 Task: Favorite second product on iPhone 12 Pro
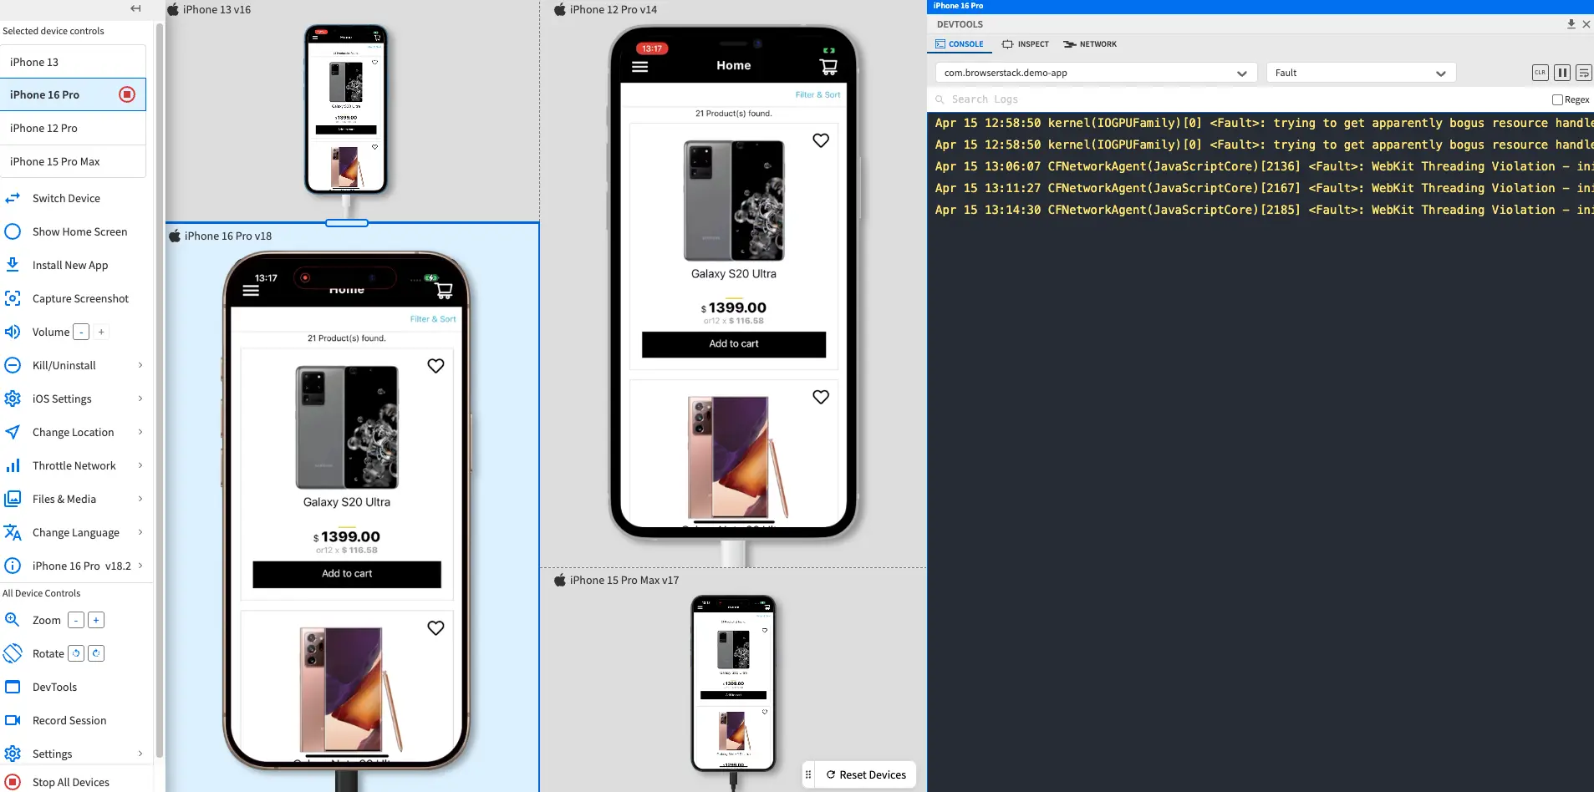pyautogui.click(x=821, y=397)
